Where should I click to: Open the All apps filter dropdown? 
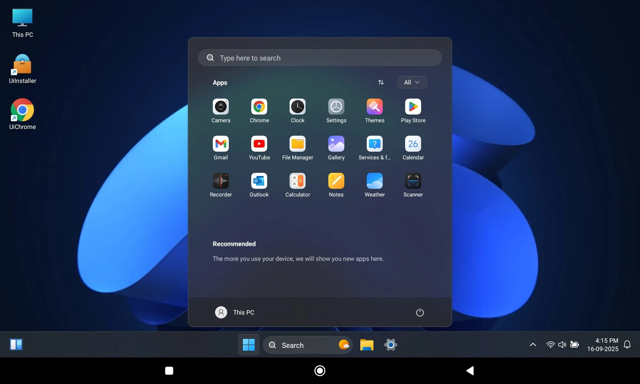412,82
